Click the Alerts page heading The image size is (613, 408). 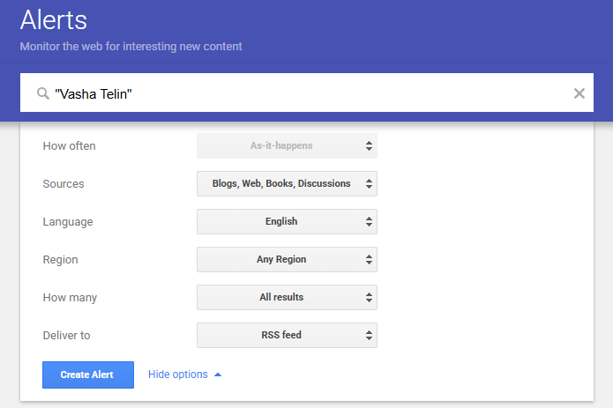coord(54,19)
